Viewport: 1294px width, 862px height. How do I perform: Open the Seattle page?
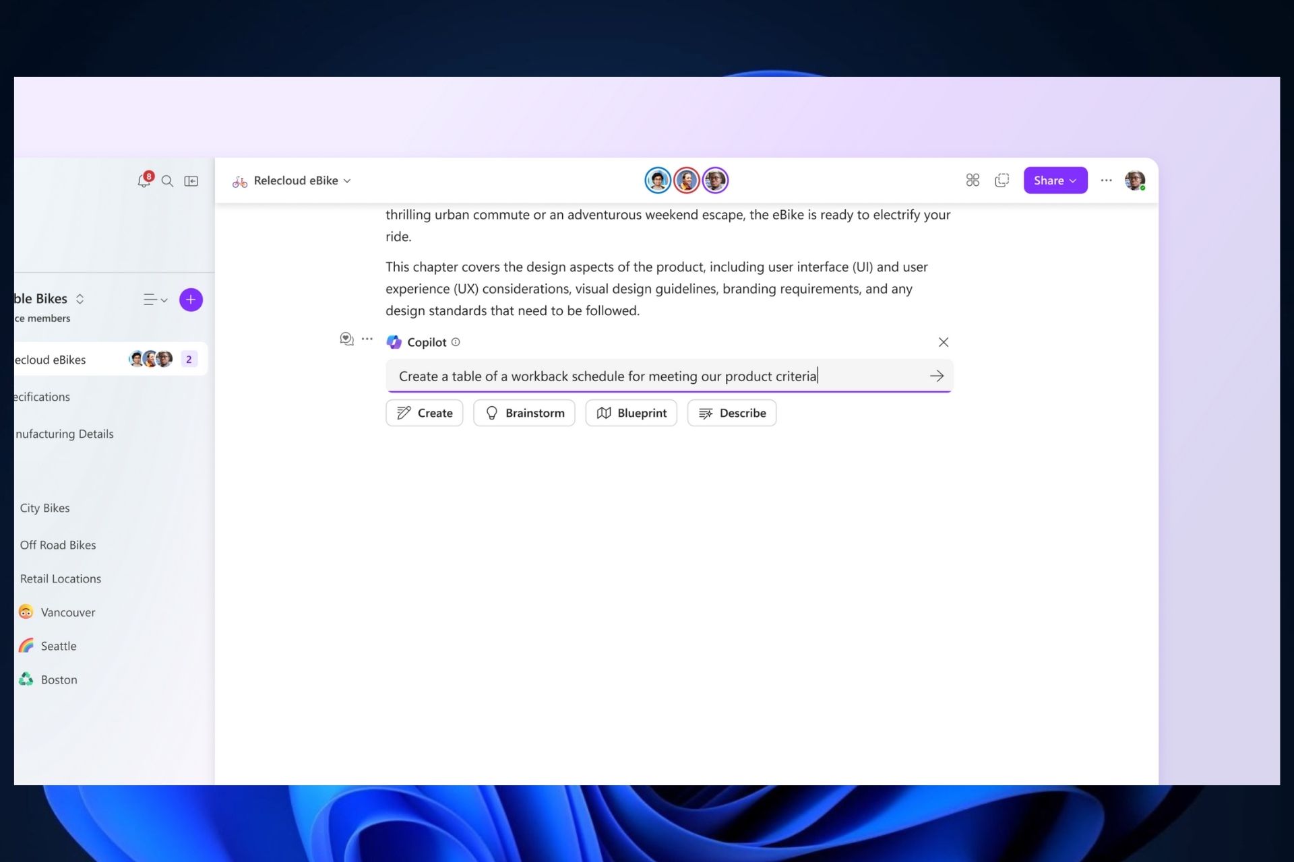(x=59, y=646)
